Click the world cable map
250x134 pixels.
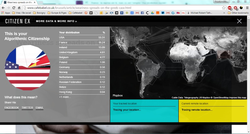[x=179, y=63]
